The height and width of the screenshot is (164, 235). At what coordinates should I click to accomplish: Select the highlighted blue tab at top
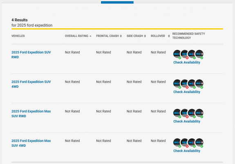[117, 2]
